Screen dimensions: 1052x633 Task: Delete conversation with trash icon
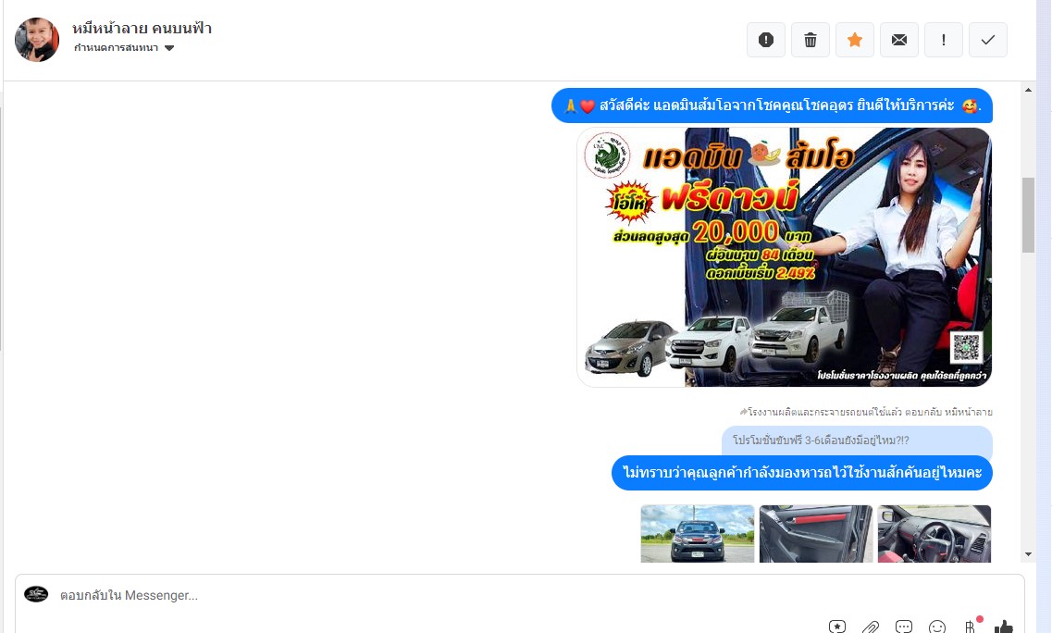[x=810, y=40]
